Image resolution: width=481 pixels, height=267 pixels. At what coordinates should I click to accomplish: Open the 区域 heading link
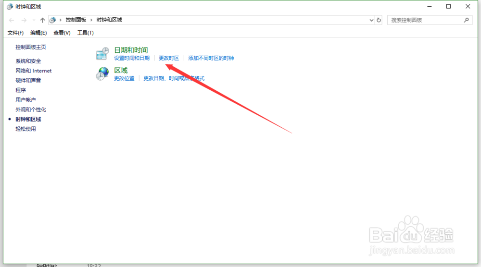pyautogui.click(x=121, y=70)
